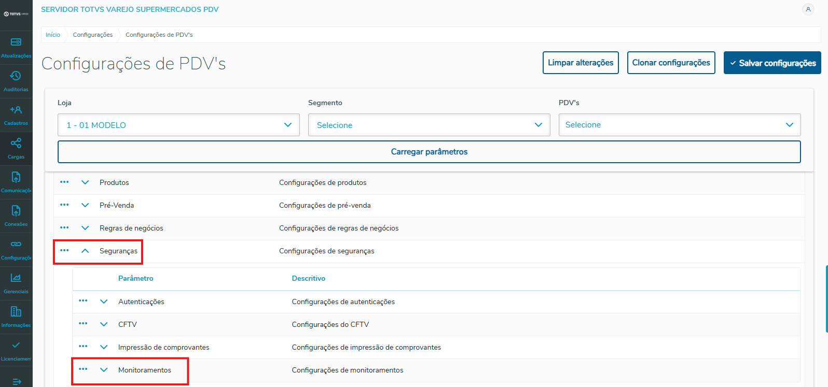Open Gerenciais chart icon
828x387 pixels.
click(16, 282)
